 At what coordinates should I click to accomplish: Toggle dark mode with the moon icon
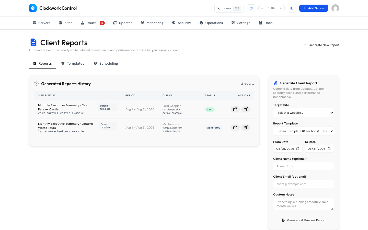tap(292, 8)
